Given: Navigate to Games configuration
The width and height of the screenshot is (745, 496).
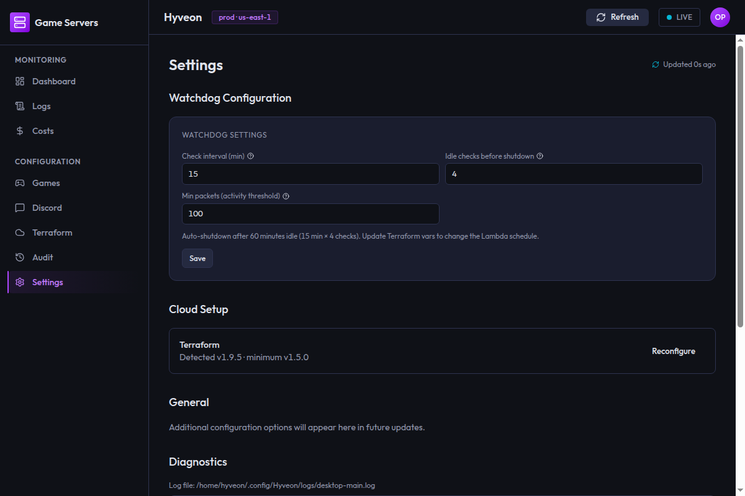Looking at the screenshot, I should (74, 183).
